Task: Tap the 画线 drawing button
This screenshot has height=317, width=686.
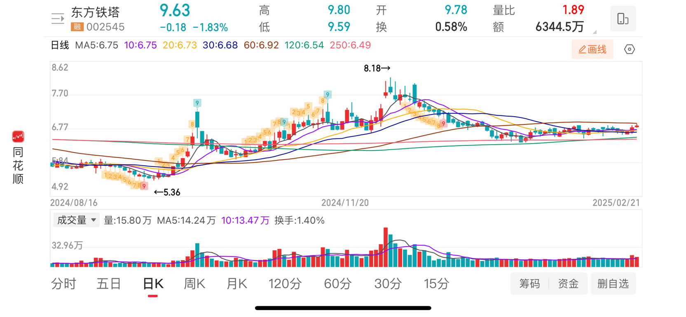Action: tap(592, 49)
